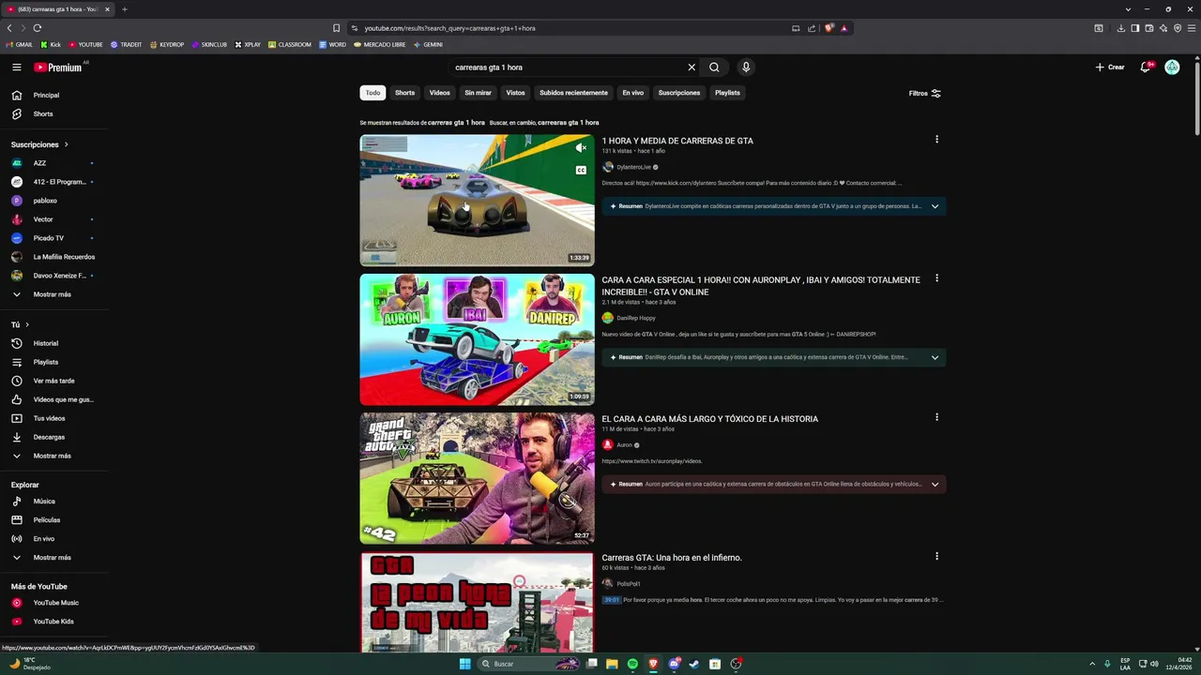Click the magnifier search button
This screenshot has height=675, width=1201.
tap(714, 67)
